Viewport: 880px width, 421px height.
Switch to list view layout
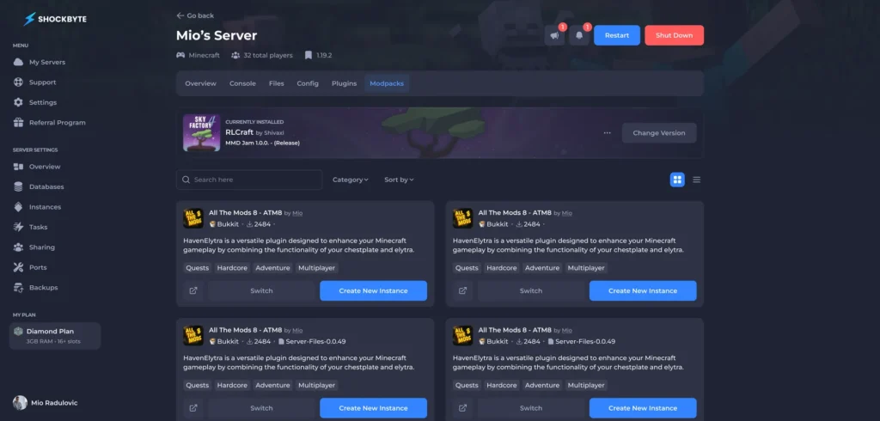point(696,180)
